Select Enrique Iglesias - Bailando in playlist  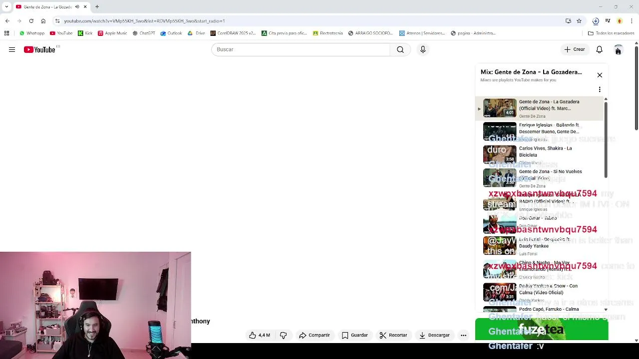coord(540,132)
